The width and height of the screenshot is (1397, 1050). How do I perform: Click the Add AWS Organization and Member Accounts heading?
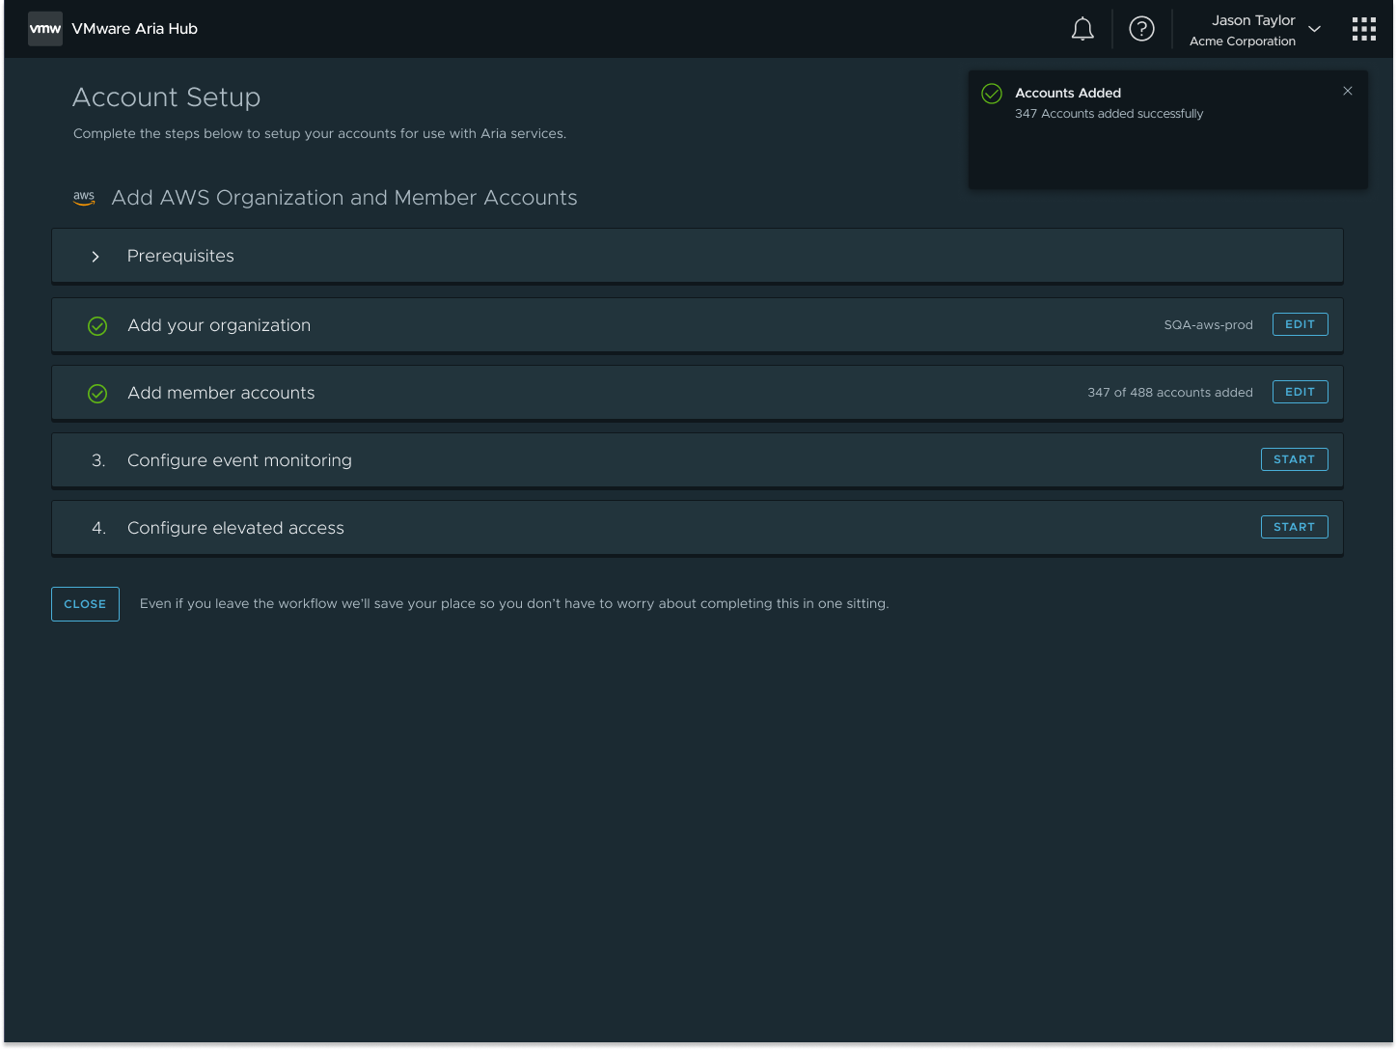[344, 198]
